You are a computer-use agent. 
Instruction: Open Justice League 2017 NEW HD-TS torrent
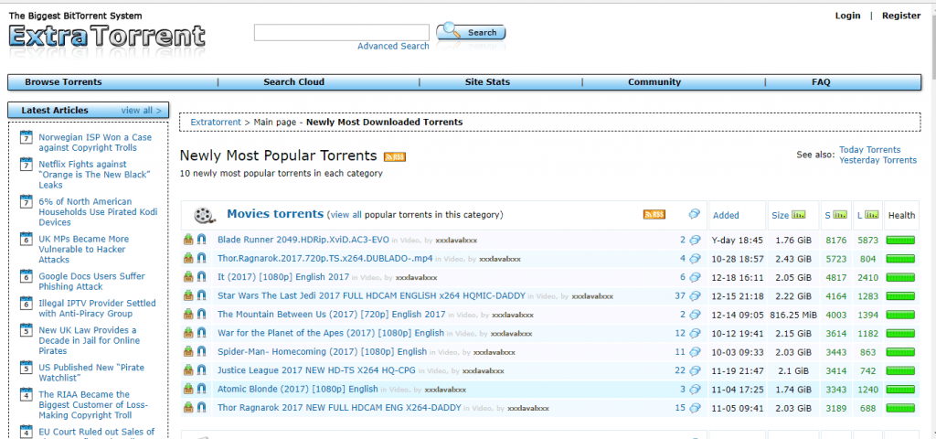point(316,370)
